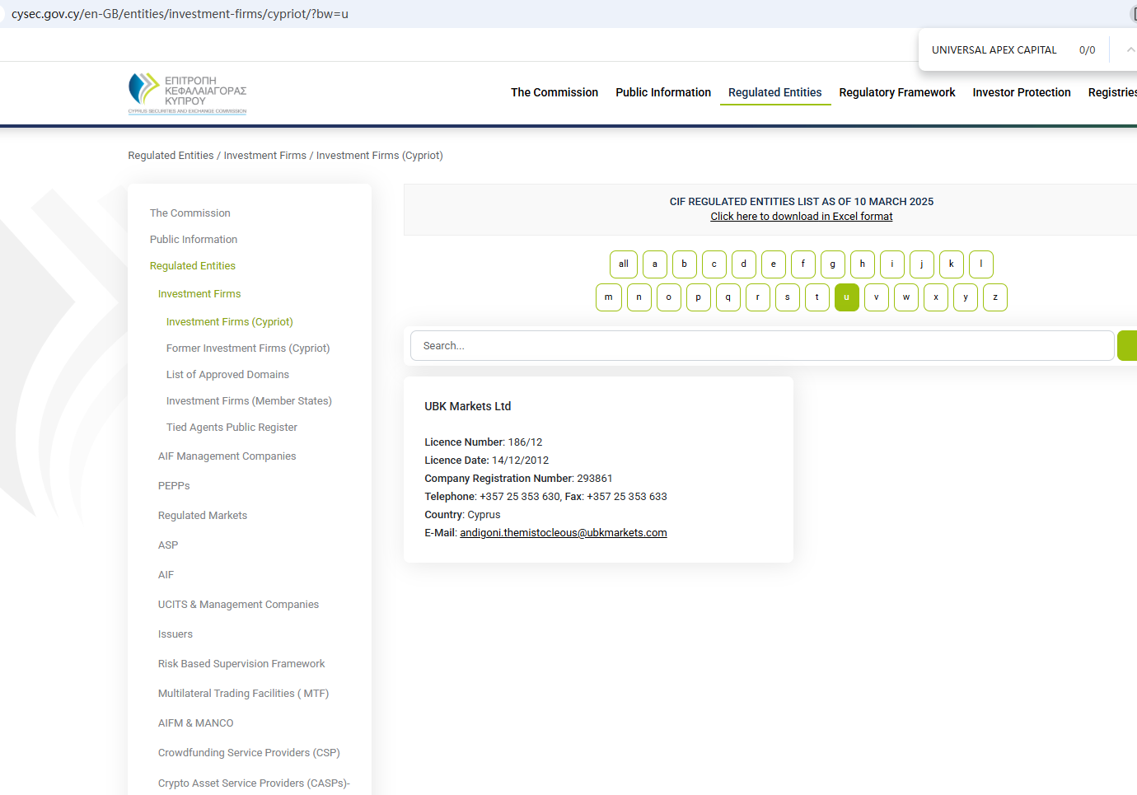This screenshot has height=795, width=1137.
Task: Focus the Search... input field
Action: click(x=762, y=346)
